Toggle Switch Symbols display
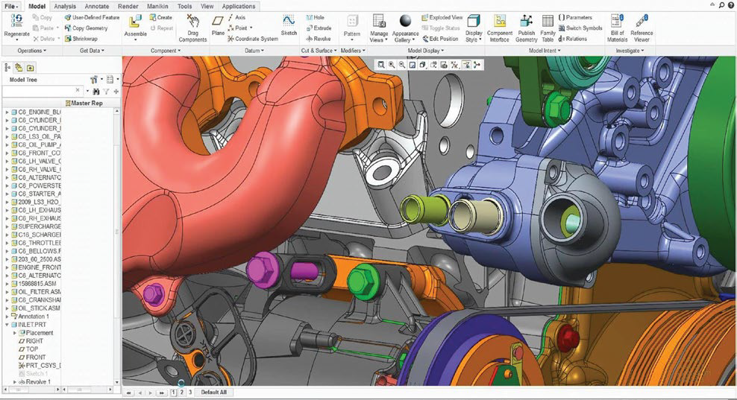 (580, 28)
